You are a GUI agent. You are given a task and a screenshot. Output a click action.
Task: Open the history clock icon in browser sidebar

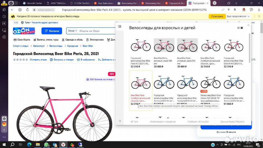coord(4,16)
